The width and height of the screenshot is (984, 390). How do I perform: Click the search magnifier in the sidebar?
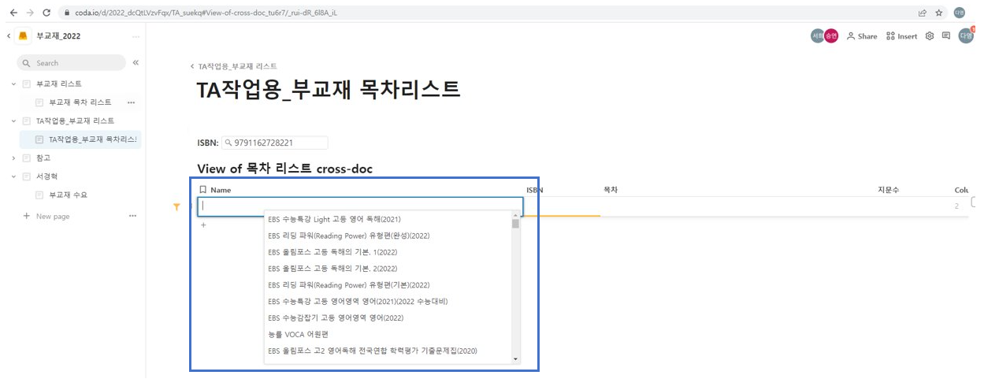(27, 63)
